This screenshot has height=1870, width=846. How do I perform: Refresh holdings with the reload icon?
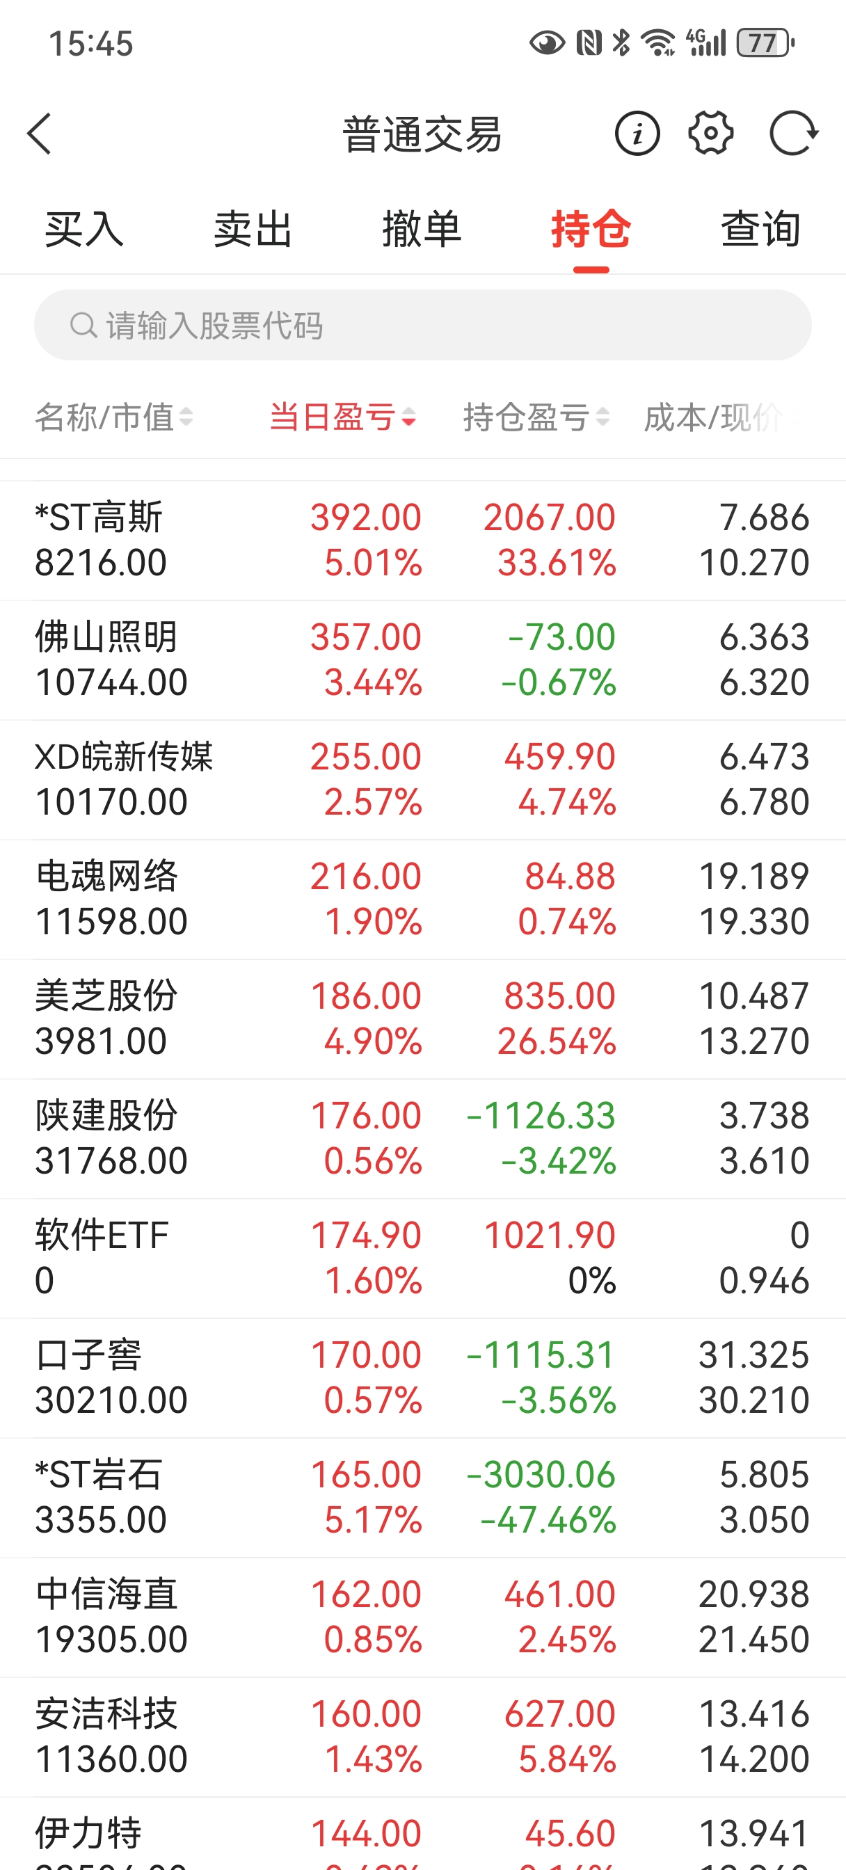click(793, 134)
